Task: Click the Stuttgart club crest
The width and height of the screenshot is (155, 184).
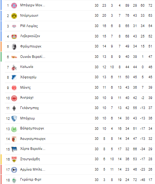Action: pos(14,159)
